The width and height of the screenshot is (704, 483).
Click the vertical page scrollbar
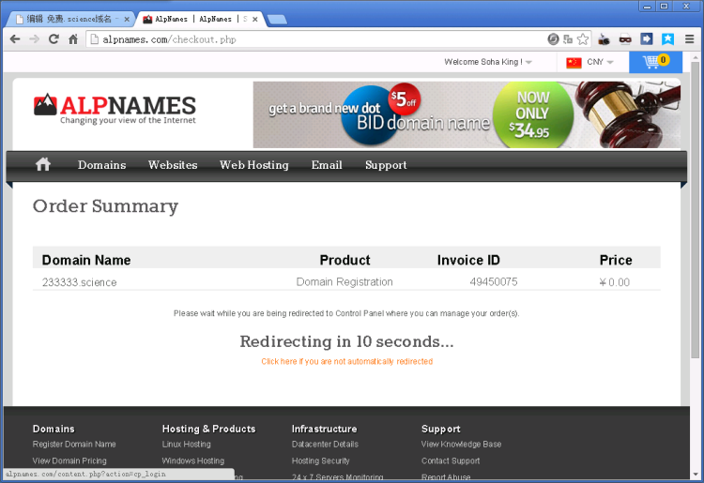point(695,211)
